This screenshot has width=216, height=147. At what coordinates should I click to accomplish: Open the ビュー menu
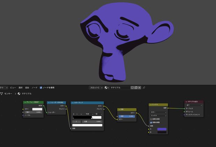pos(13,87)
